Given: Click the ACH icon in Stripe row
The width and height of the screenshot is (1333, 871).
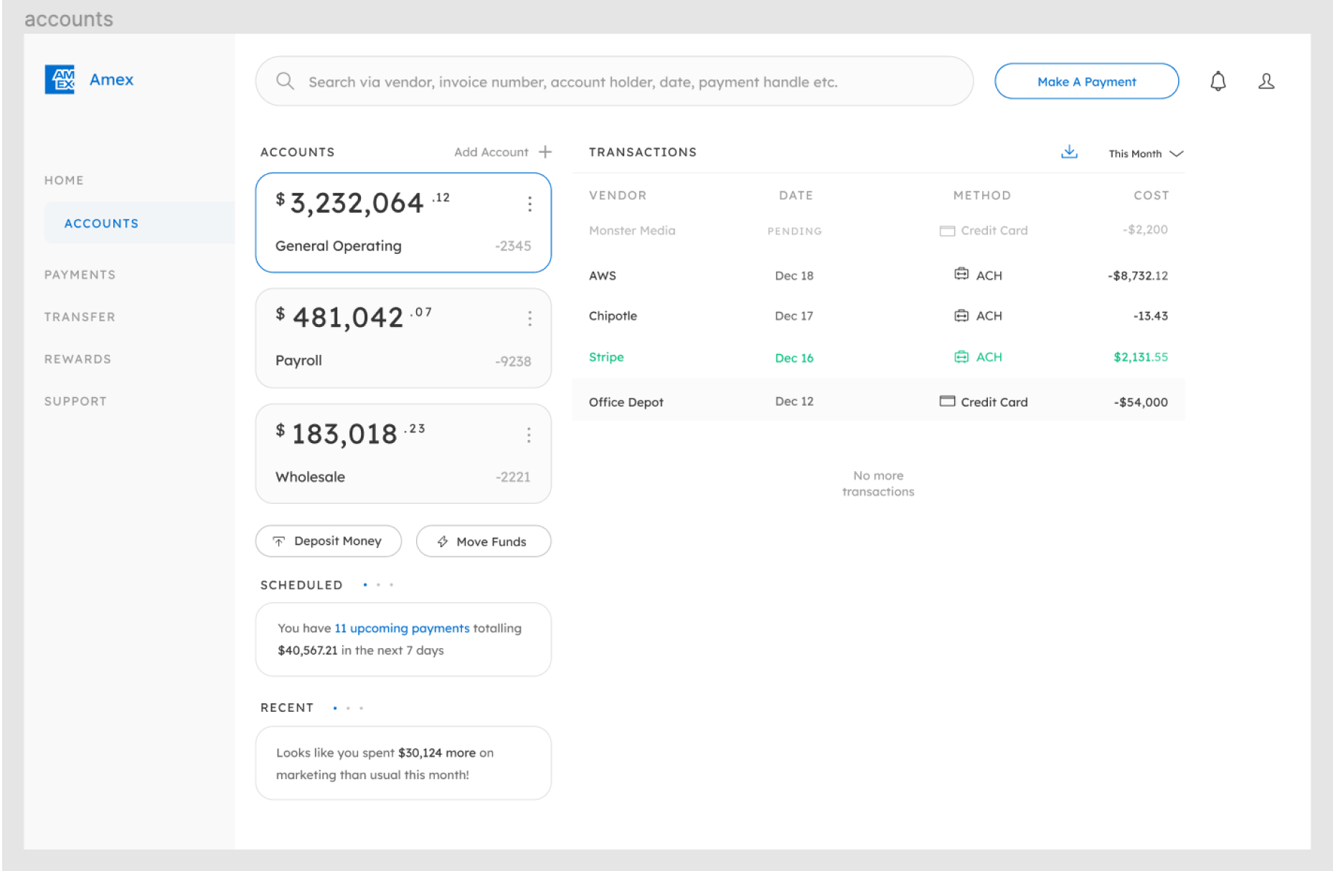Looking at the screenshot, I should [961, 357].
